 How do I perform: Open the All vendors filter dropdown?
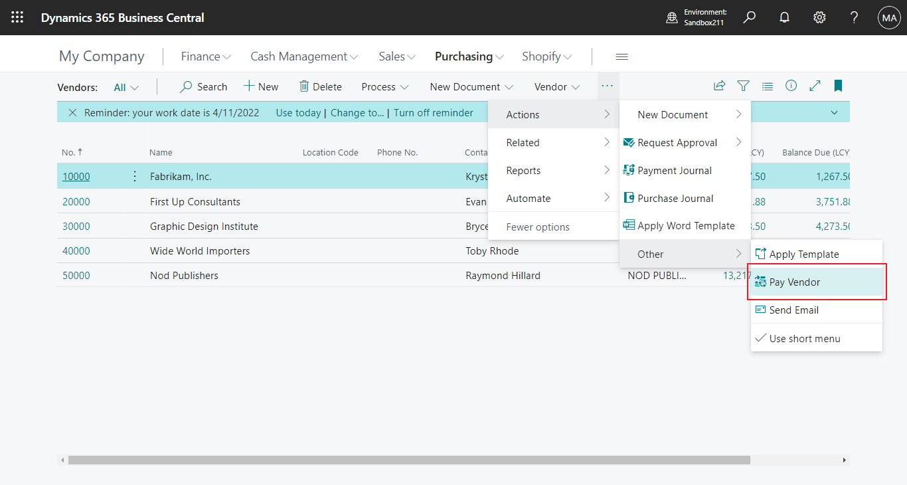coord(125,86)
